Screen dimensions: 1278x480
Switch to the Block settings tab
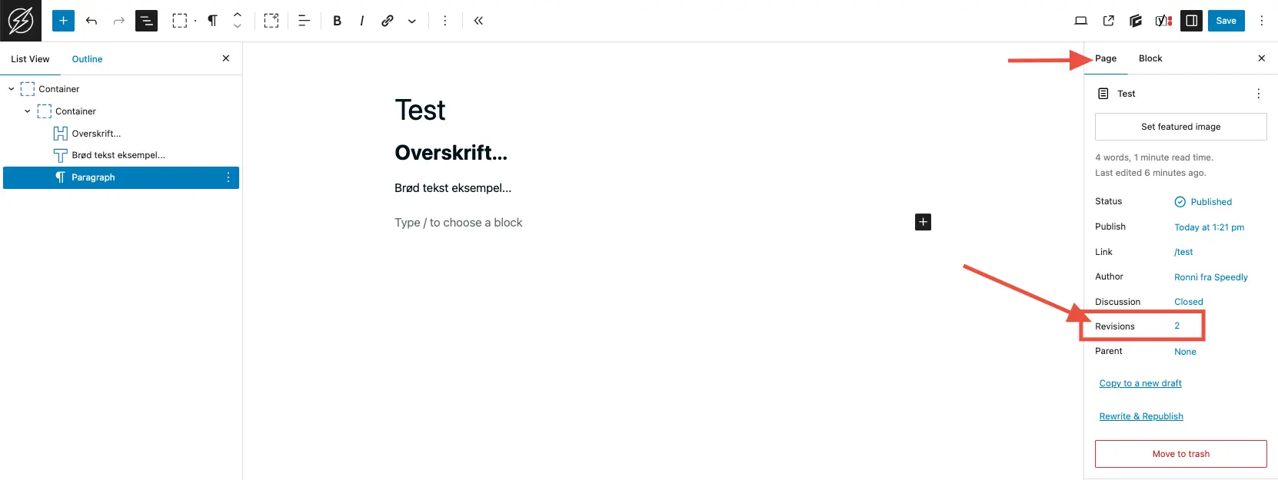coord(1150,58)
